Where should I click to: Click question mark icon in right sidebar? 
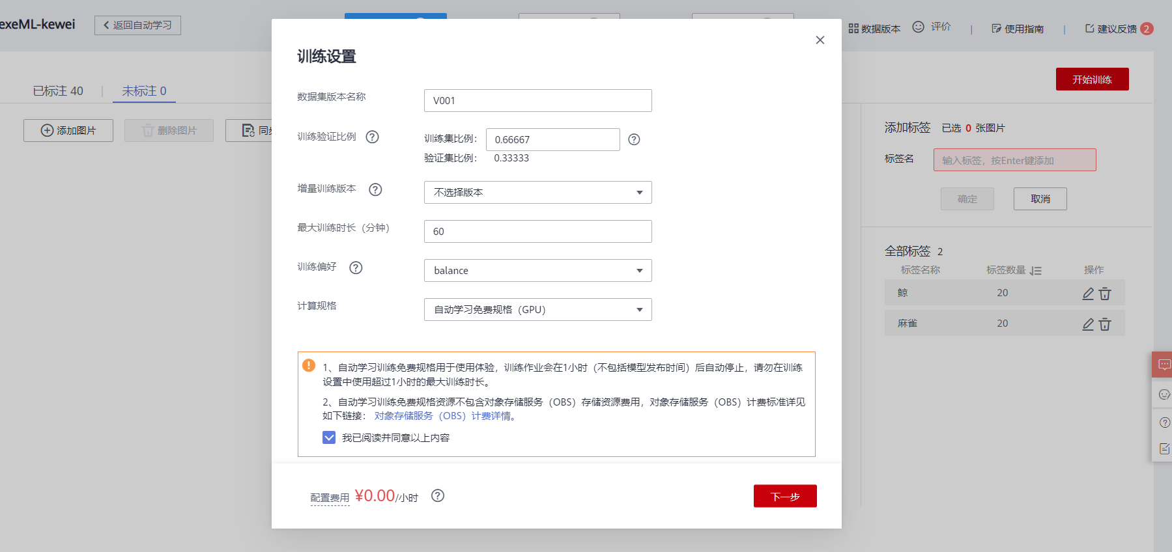click(x=1164, y=422)
